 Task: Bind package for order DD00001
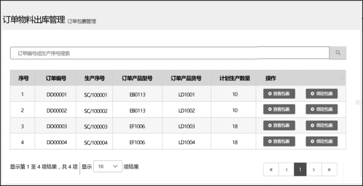pos(322,93)
